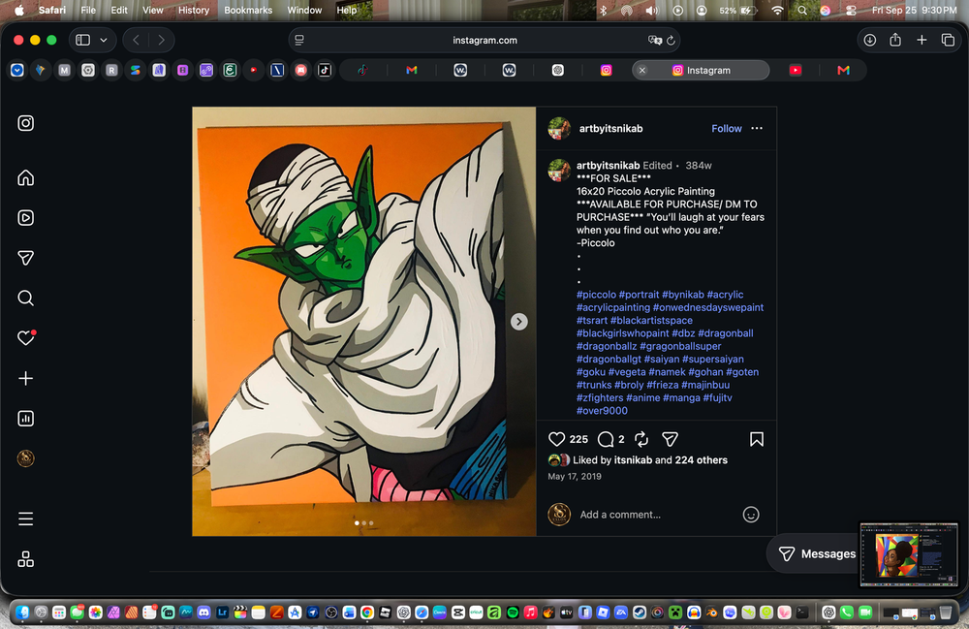Image resolution: width=969 pixels, height=629 pixels.
Task: Open Wi-Fi status in menu bar
Action: [777, 10]
